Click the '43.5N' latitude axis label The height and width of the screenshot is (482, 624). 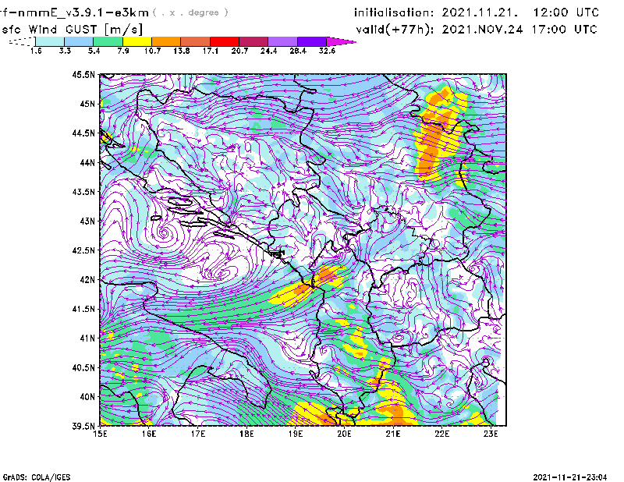coord(83,192)
